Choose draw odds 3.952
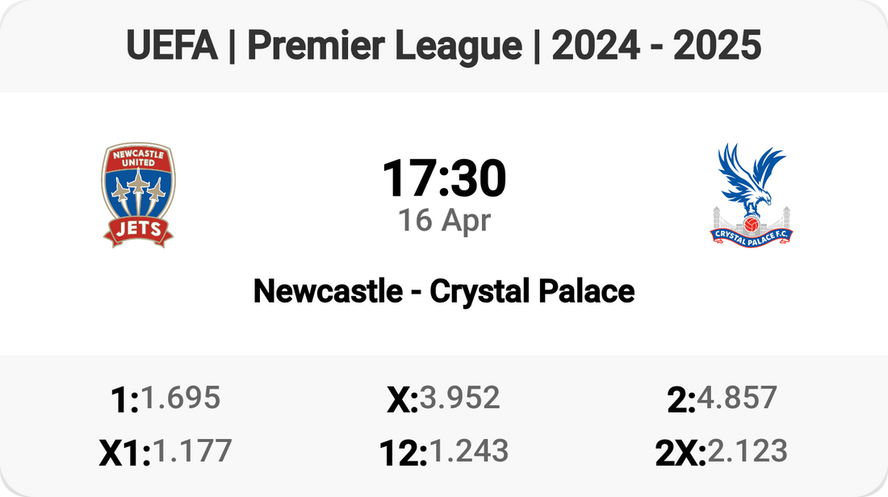The height and width of the screenshot is (497, 888). pos(459,398)
